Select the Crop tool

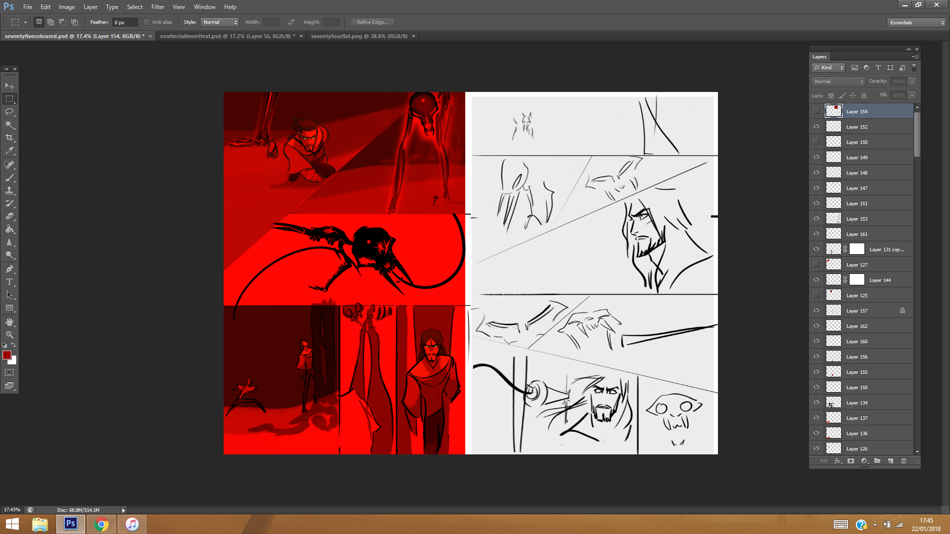(x=9, y=137)
